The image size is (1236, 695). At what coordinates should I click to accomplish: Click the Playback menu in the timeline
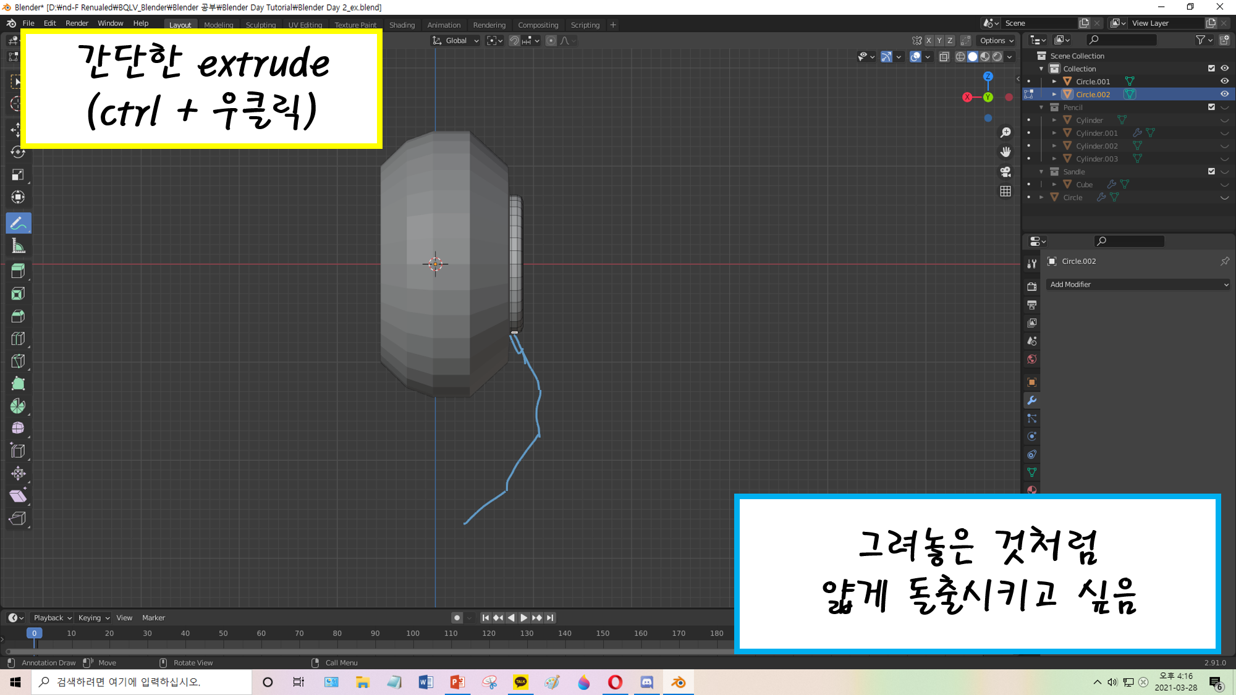(x=52, y=618)
